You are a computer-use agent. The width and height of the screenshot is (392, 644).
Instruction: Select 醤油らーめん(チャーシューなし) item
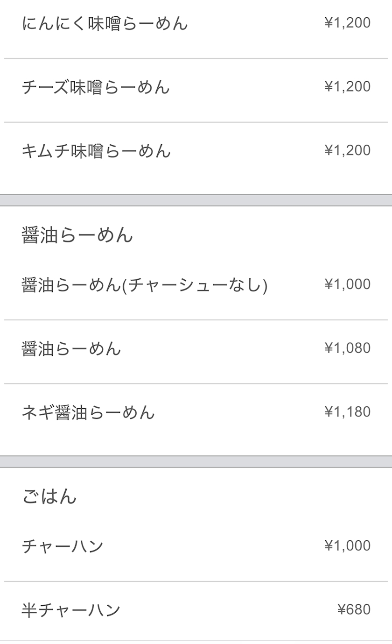tap(145, 285)
